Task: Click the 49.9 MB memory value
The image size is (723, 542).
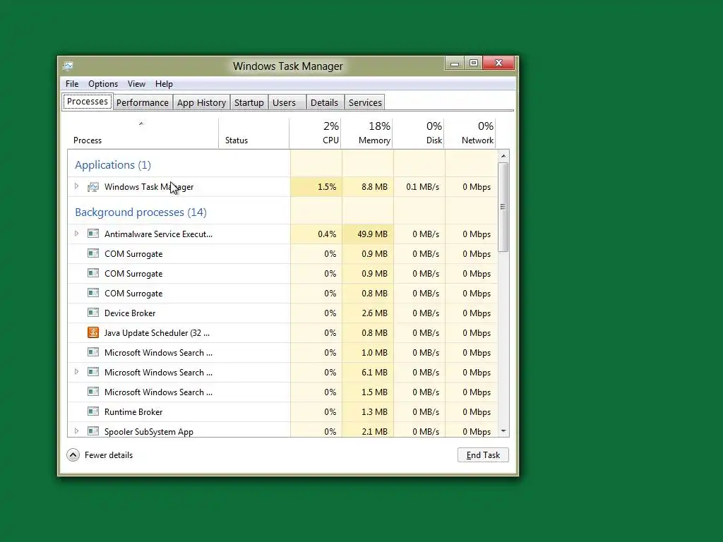Action: click(372, 234)
